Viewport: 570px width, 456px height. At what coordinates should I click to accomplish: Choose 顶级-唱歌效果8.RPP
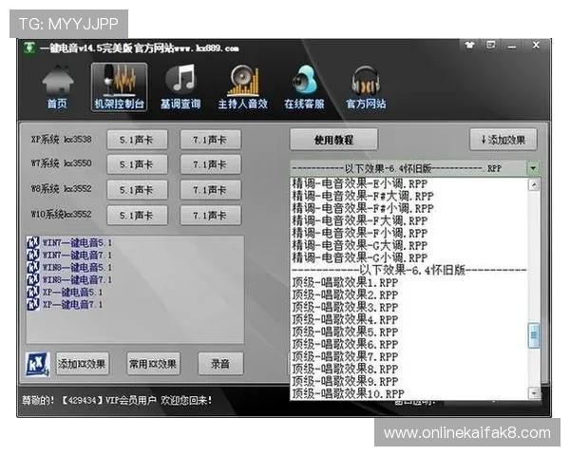tap(408, 370)
